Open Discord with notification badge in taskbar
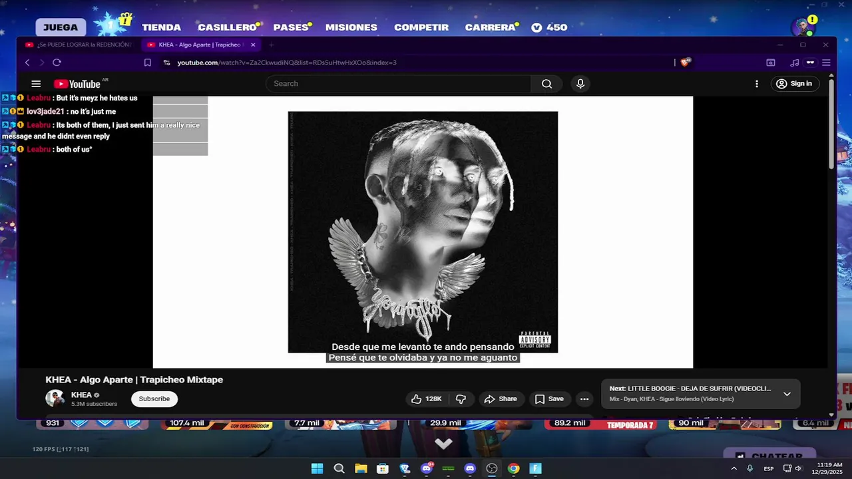The width and height of the screenshot is (852, 479). 427,468
